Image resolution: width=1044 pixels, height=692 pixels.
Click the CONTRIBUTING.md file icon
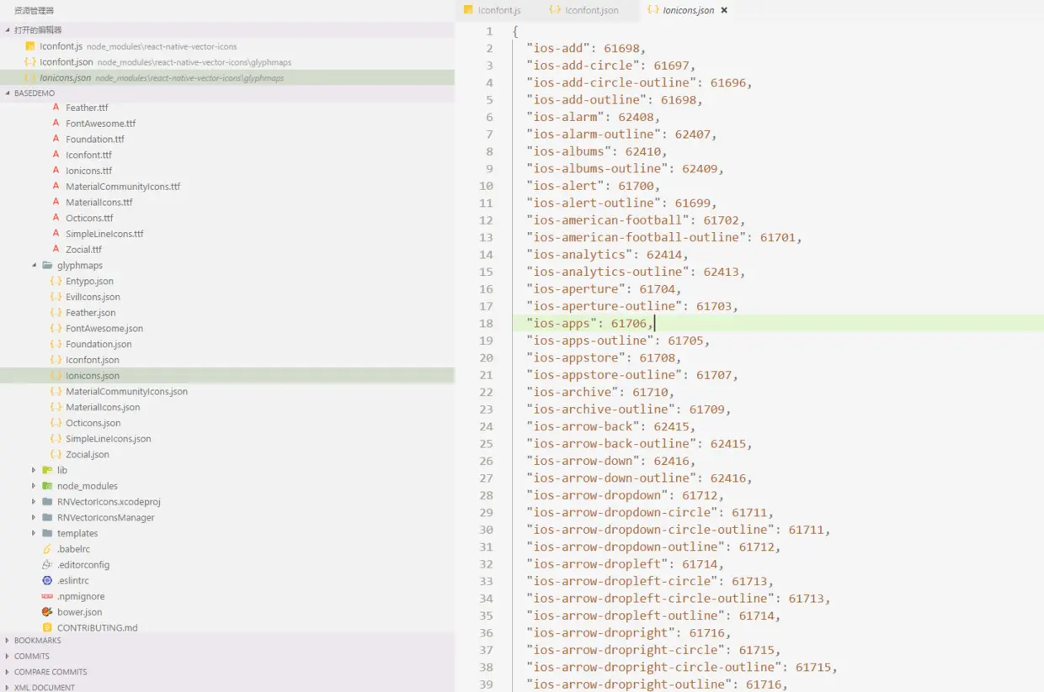point(47,628)
